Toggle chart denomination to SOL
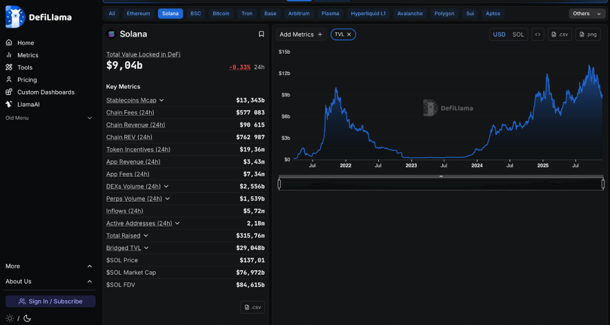Image resolution: width=610 pixels, height=325 pixels. coord(518,34)
